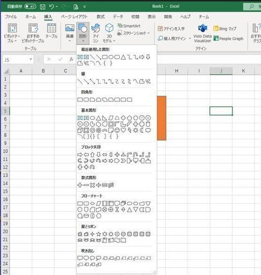Click the SmartArt button

tap(129, 26)
